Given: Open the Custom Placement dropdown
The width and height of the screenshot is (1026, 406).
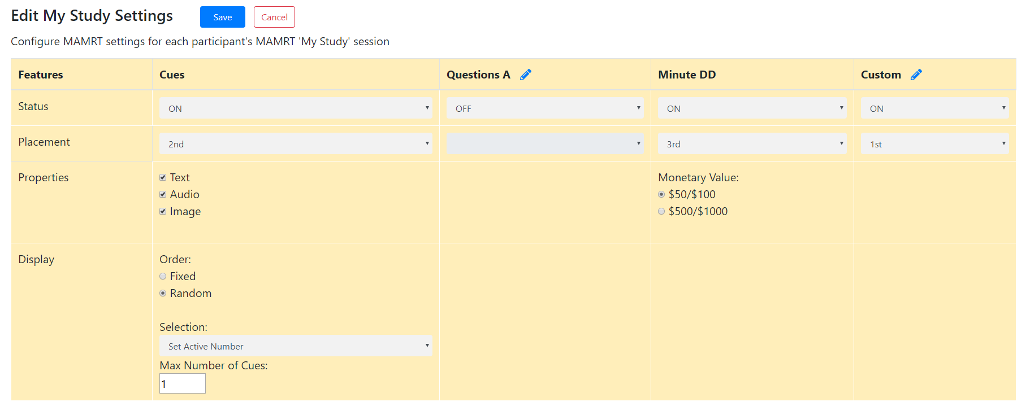Looking at the screenshot, I should tap(934, 143).
